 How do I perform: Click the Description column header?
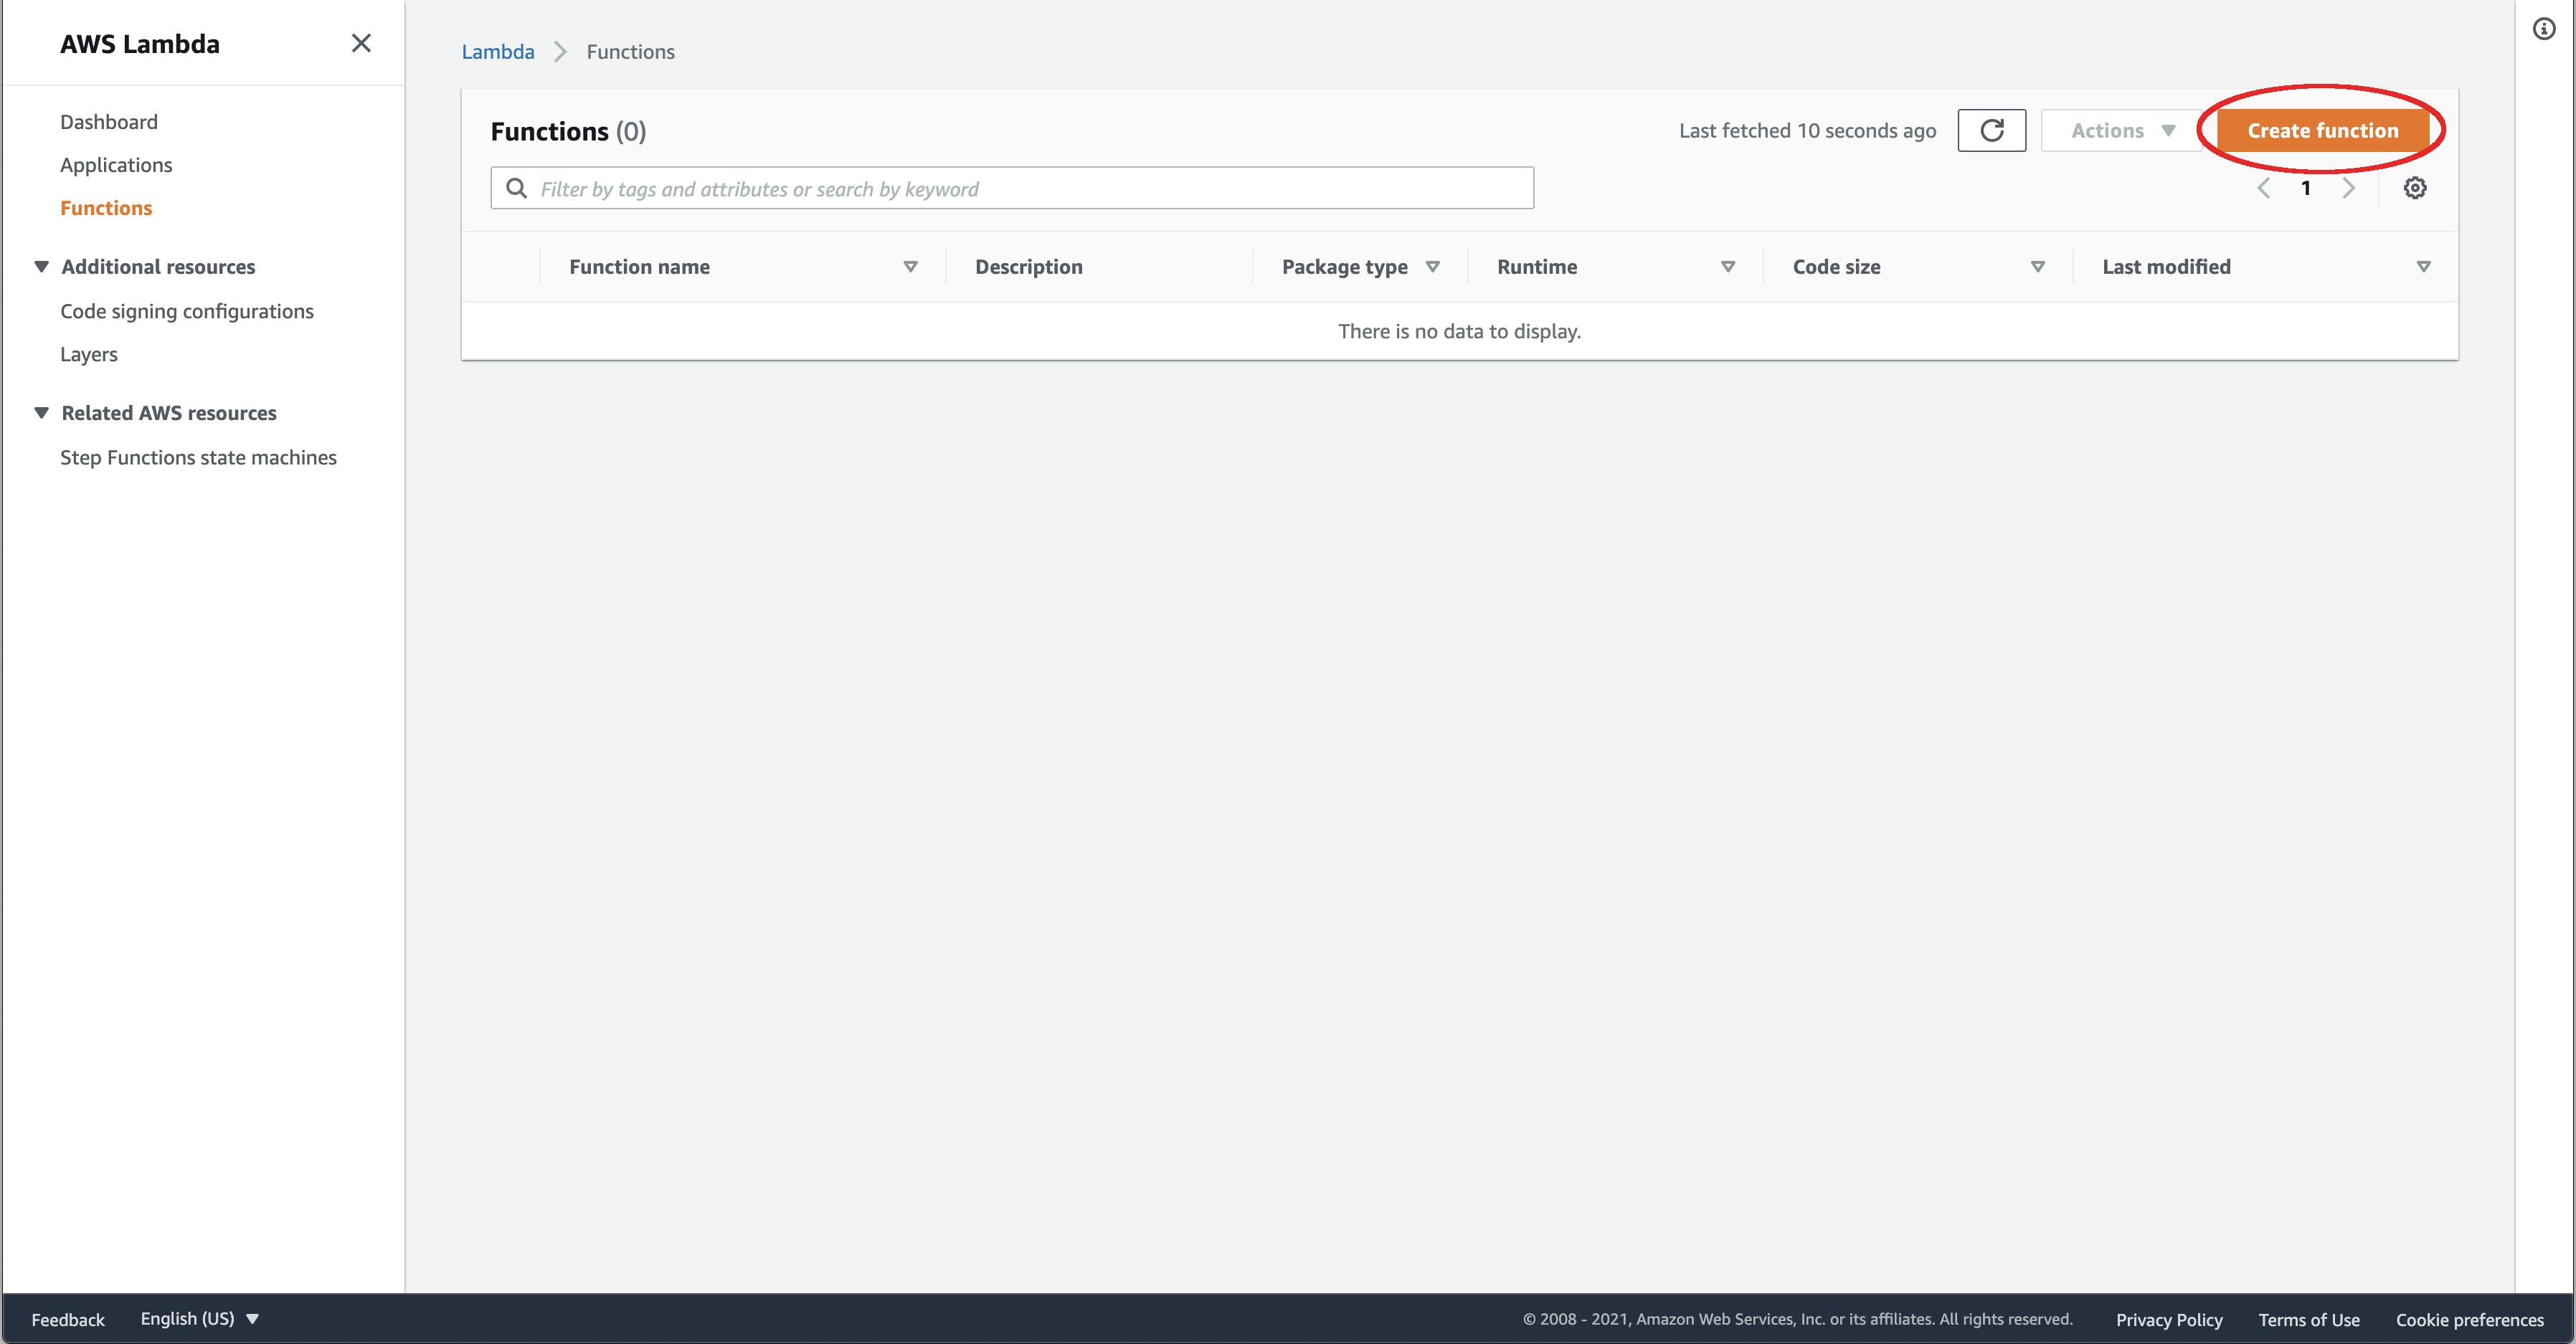pyautogui.click(x=1028, y=267)
